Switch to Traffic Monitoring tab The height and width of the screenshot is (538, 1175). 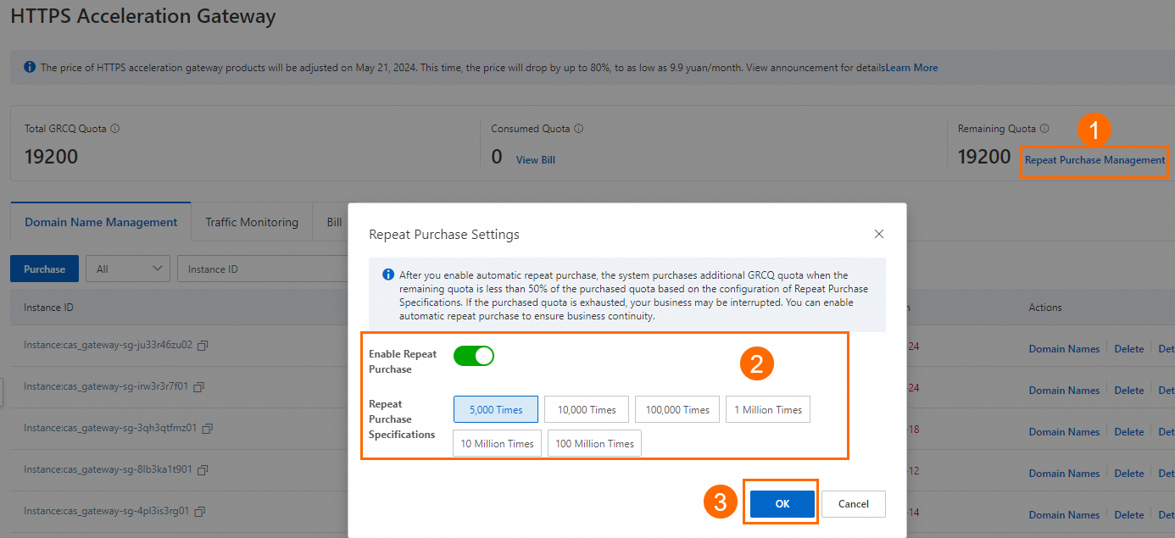pos(252,223)
